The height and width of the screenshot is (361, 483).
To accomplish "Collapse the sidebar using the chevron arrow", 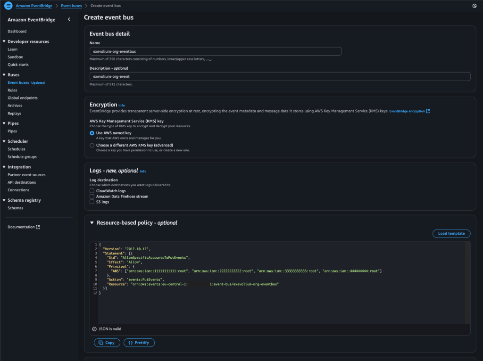I will tap(69, 19).
